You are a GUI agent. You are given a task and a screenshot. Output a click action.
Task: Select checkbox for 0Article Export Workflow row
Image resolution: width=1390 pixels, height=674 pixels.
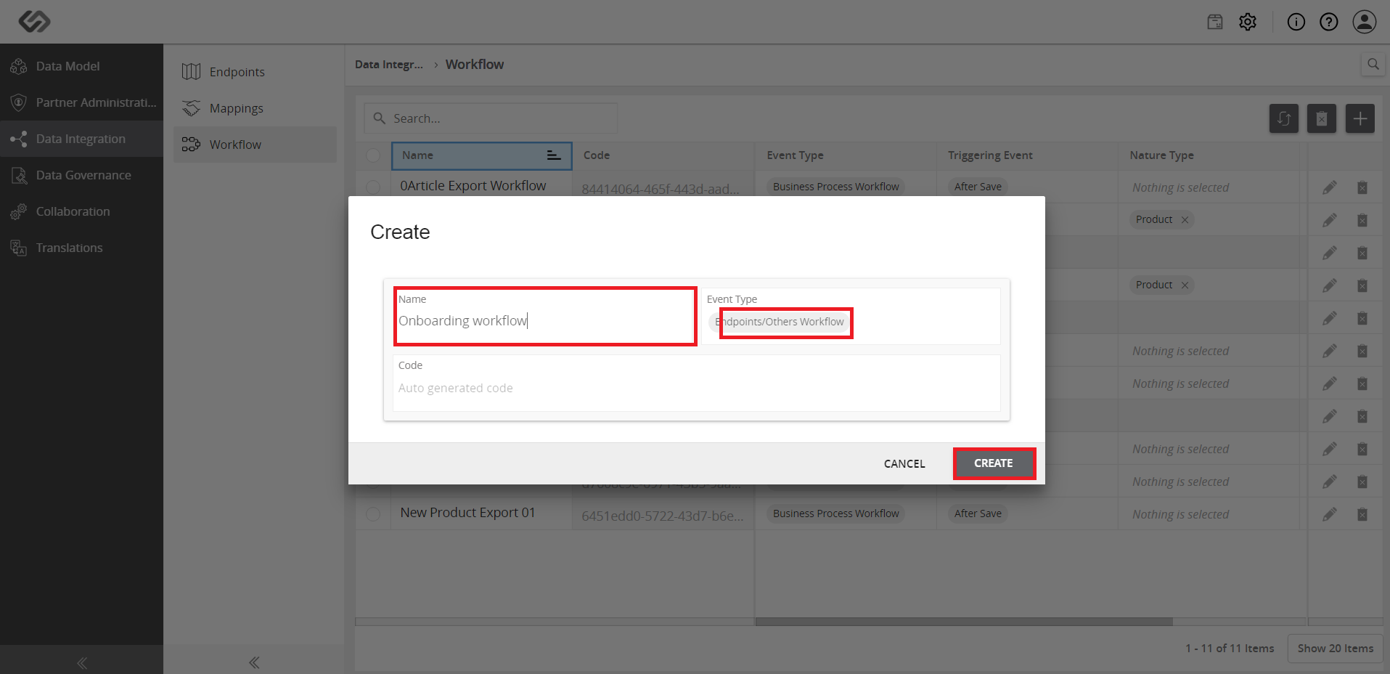pyautogui.click(x=373, y=187)
